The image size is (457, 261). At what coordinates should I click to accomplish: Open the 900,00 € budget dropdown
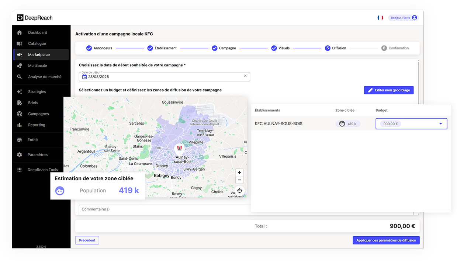(411, 124)
